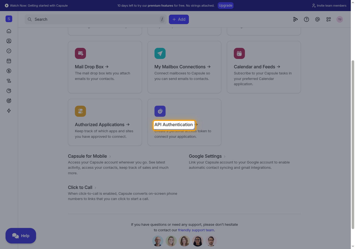Open Authorized Applications link
This screenshot has height=249, width=355.
click(x=102, y=124)
